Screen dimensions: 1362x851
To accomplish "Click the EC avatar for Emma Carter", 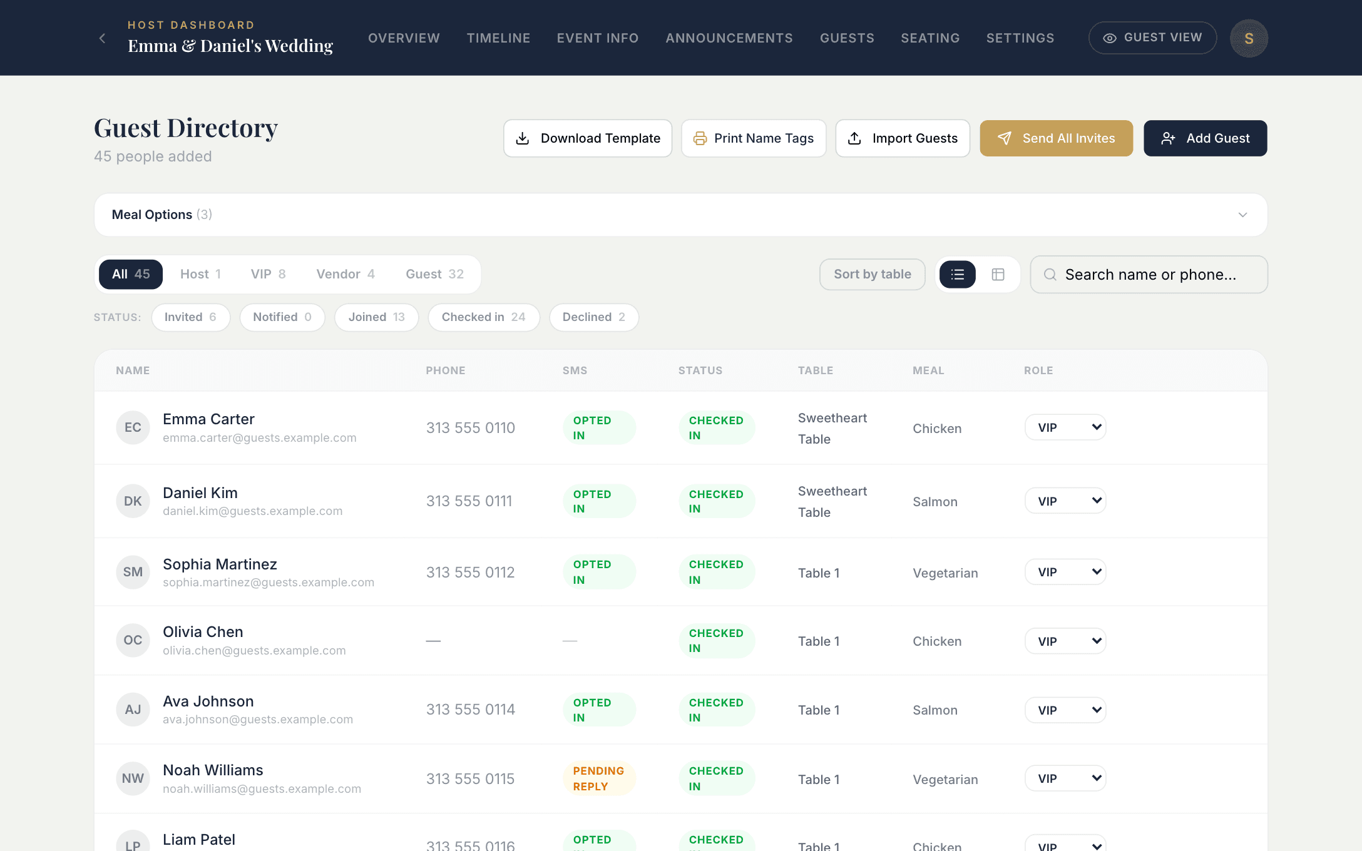I will click(133, 427).
